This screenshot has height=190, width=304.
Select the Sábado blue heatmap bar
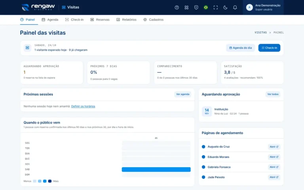pyautogui.click(x=156, y=169)
